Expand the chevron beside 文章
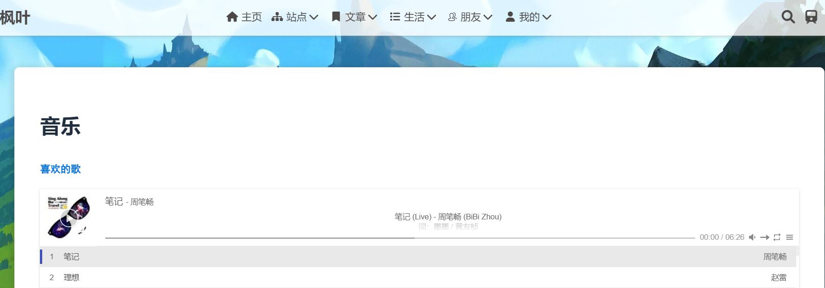This screenshot has height=288, width=825. (372, 18)
